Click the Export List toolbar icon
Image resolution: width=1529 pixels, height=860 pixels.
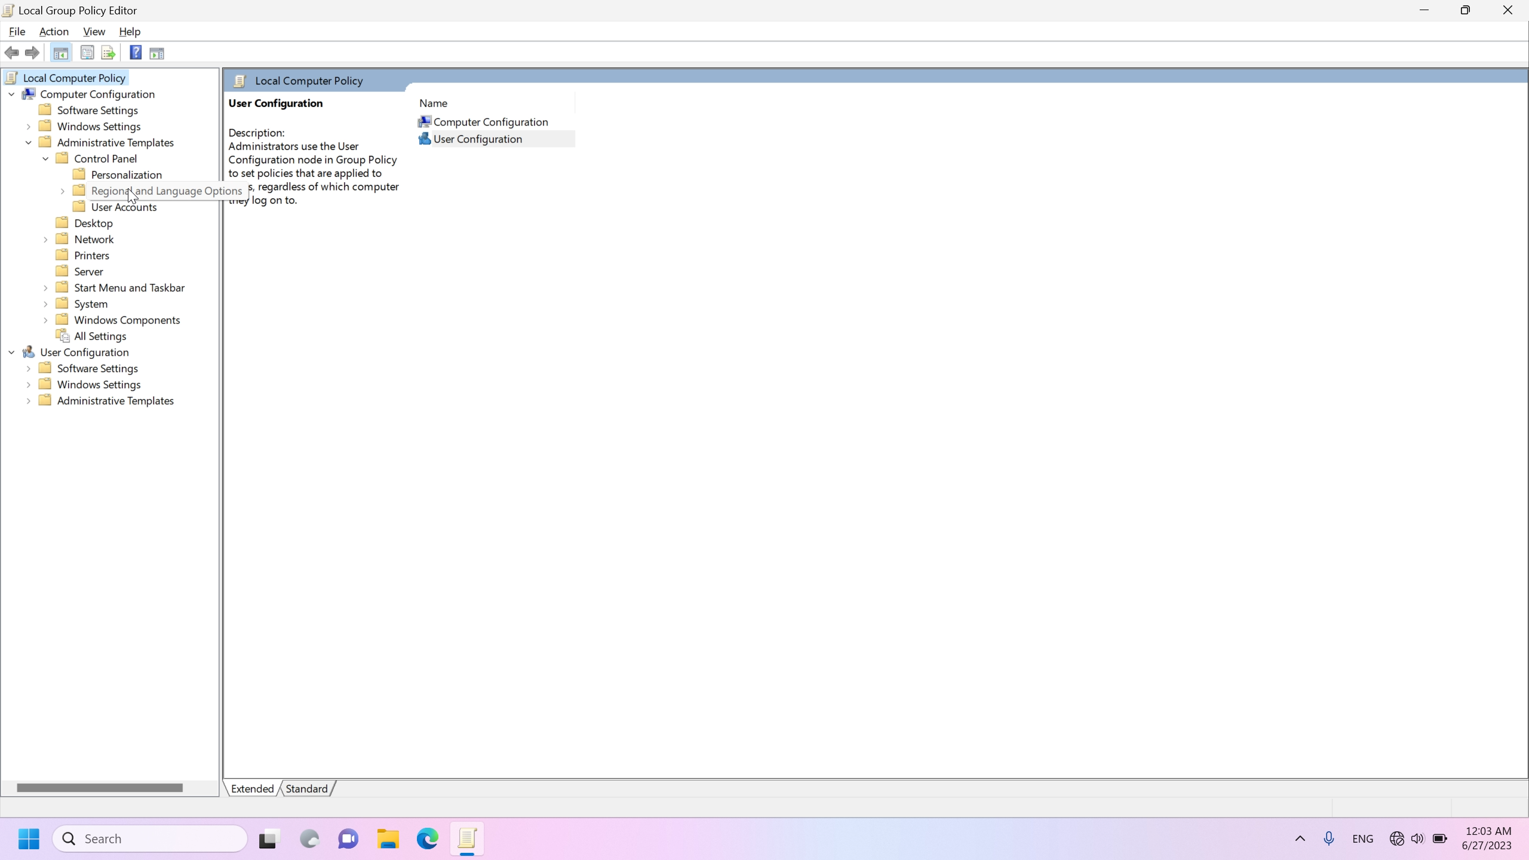point(108,53)
